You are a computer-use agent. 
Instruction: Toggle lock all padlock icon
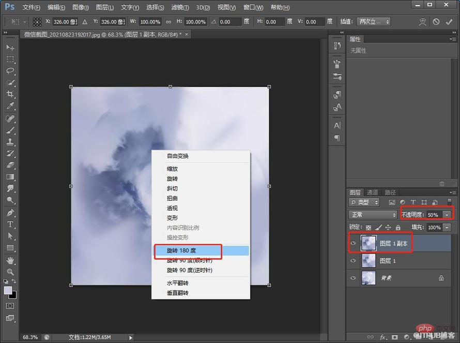(398, 227)
